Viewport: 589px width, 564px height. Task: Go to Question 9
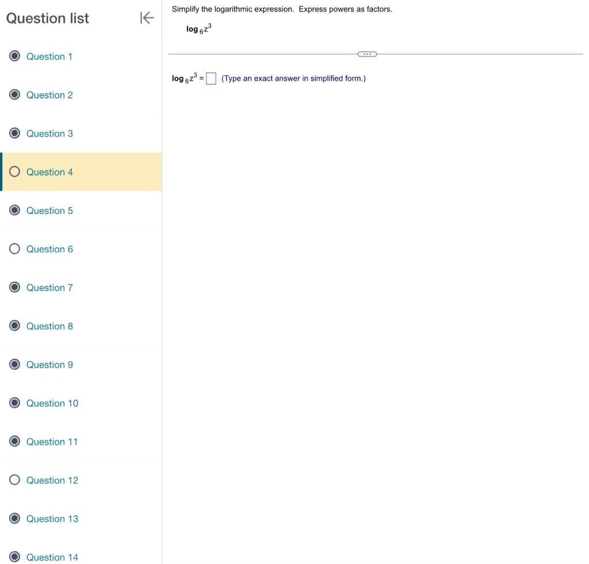pos(49,364)
